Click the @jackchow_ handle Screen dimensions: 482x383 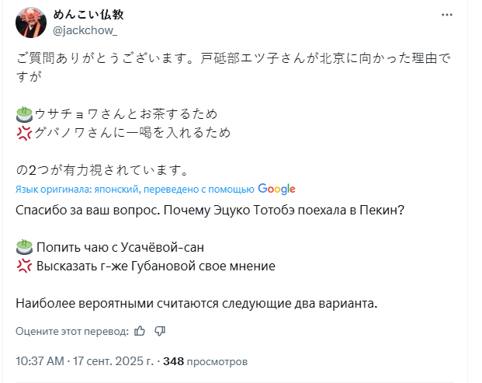pyautogui.click(x=85, y=30)
